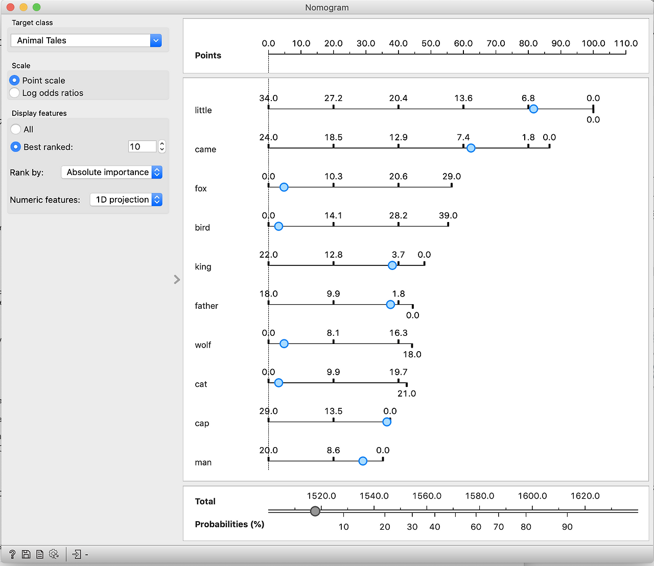The height and width of the screenshot is (566, 654).
Task: Maximize the Nomogram window with green button
Action: click(36, 7)
